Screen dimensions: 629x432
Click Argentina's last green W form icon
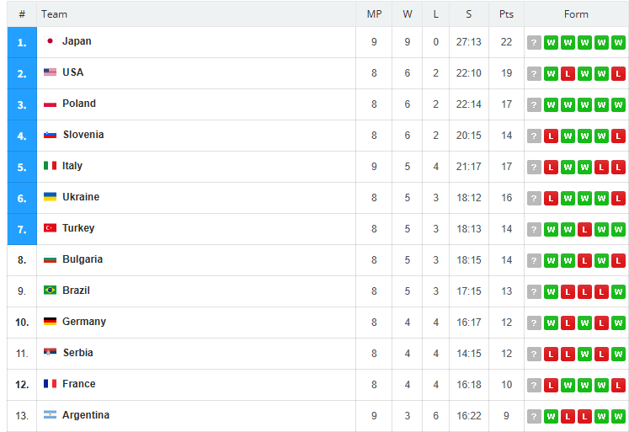click(618, 416)
